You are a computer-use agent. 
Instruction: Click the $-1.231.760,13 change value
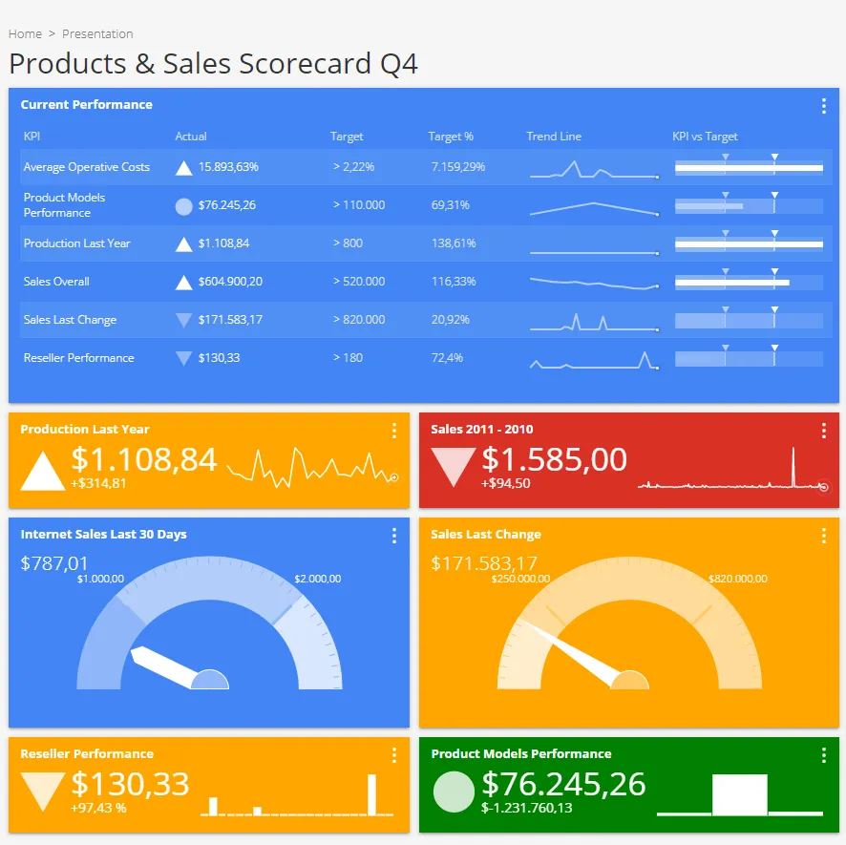coord(526,809)
